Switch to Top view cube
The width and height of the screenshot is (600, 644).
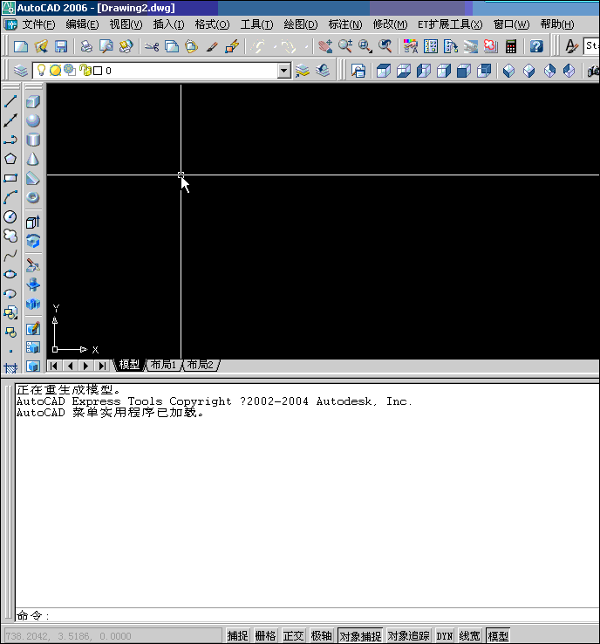(x=384, y=71)
